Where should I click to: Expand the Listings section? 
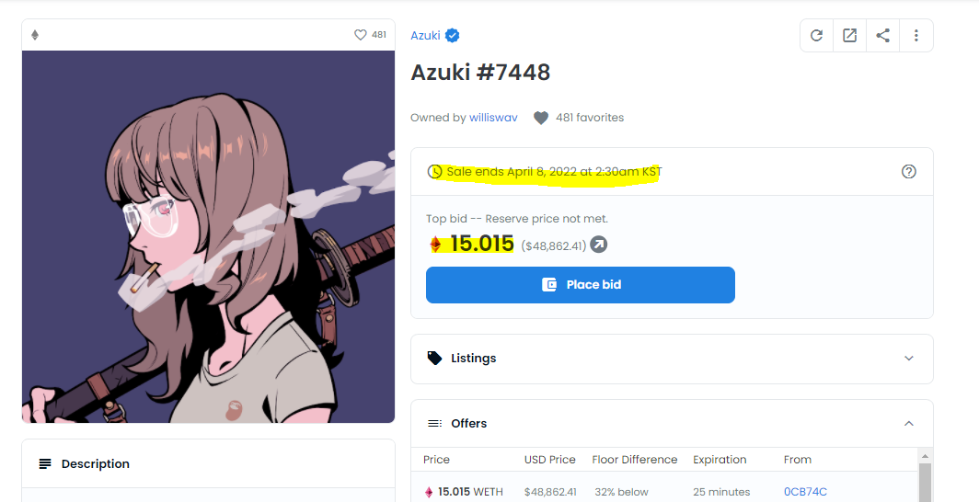[672, 359]
